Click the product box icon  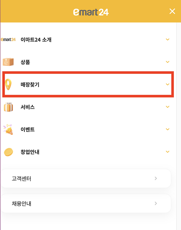point(8,62)
